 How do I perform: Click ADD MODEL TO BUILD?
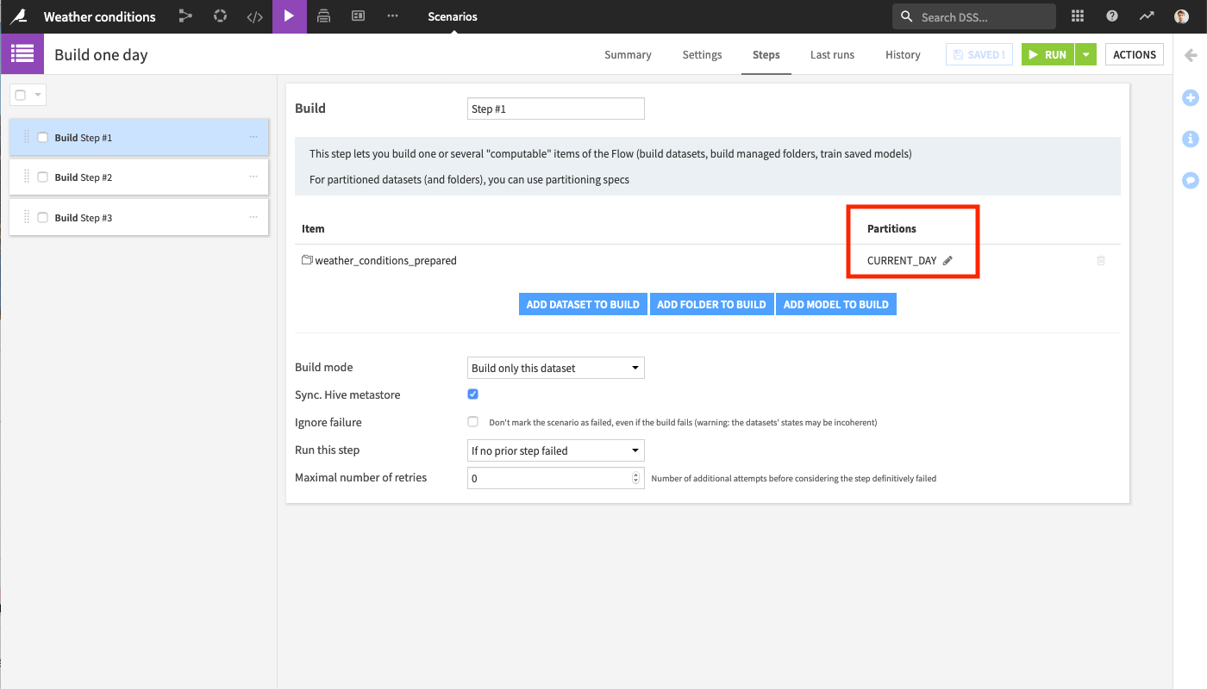coord(835,304)
